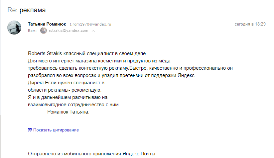Select sender address t.rom1970@yandex.ru
274x158 pixels.
(x=90, y=24)
